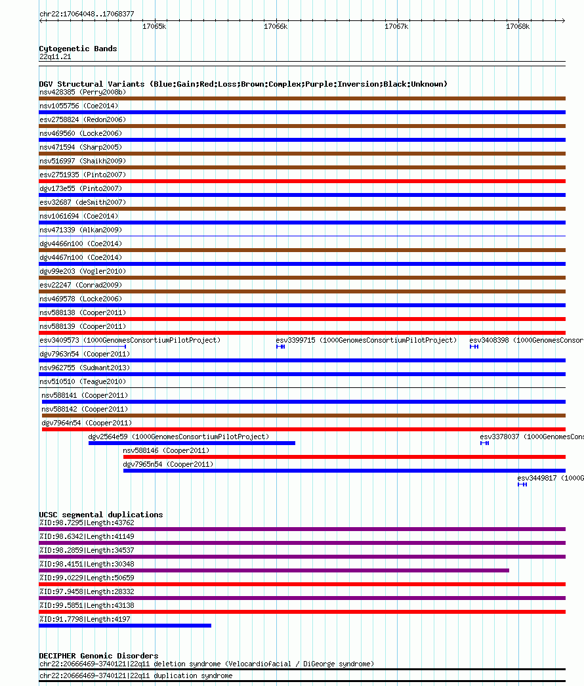Screen dimensions: 584x686
Task: Click the 22q11.21 cytogenetic band label
Action: (x=55, y=57)
